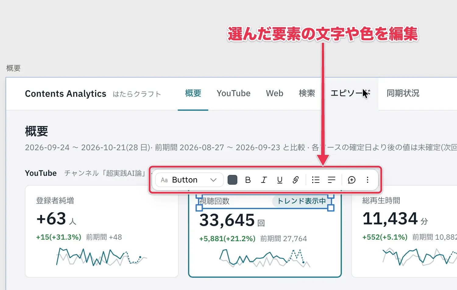The width and height of the screenshot is (457, 290).
Task: Open text alignment options
Action: pyautogui.click(x=331, y=180)
